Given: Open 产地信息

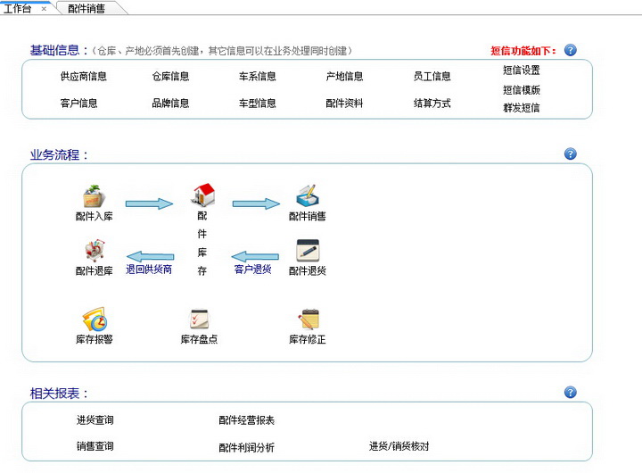Looking at the screenshot, I should coord(344,76).
